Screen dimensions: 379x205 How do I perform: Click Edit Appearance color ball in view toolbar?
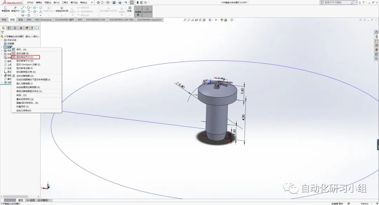(x=222, y=20)
